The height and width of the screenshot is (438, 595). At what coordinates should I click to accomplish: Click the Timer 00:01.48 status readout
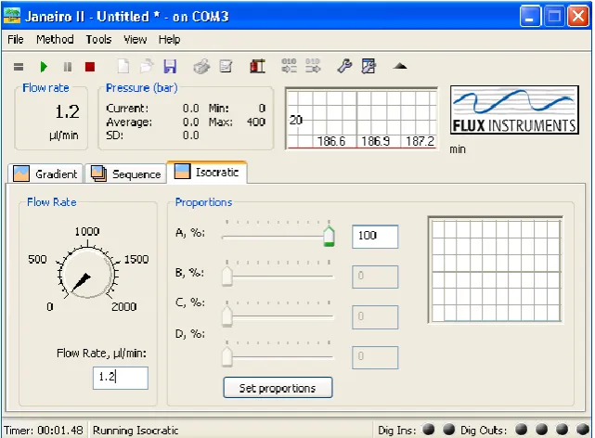tap(44, 430)
